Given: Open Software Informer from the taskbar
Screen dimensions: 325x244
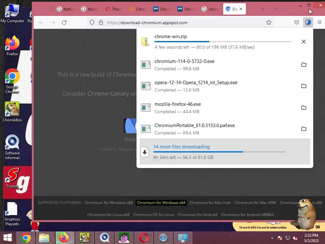Looking at the screenshot, I should pos(104,238).
